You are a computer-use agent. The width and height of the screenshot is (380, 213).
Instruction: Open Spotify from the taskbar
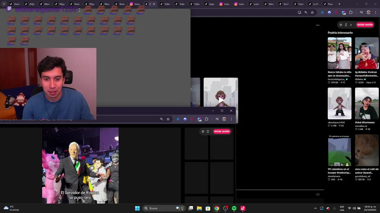click(234, 208)
